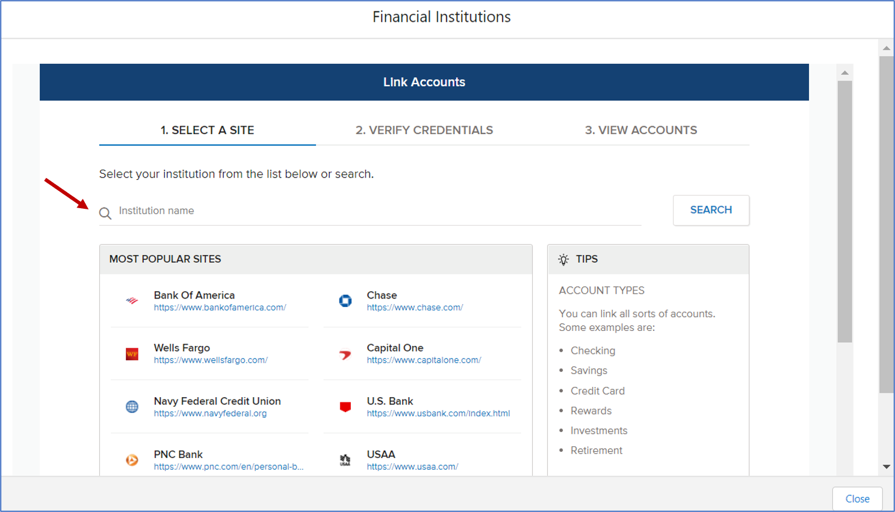The image size is (895, 512).
Task: Click the Savings list item
Action: [x=589, y=371]
